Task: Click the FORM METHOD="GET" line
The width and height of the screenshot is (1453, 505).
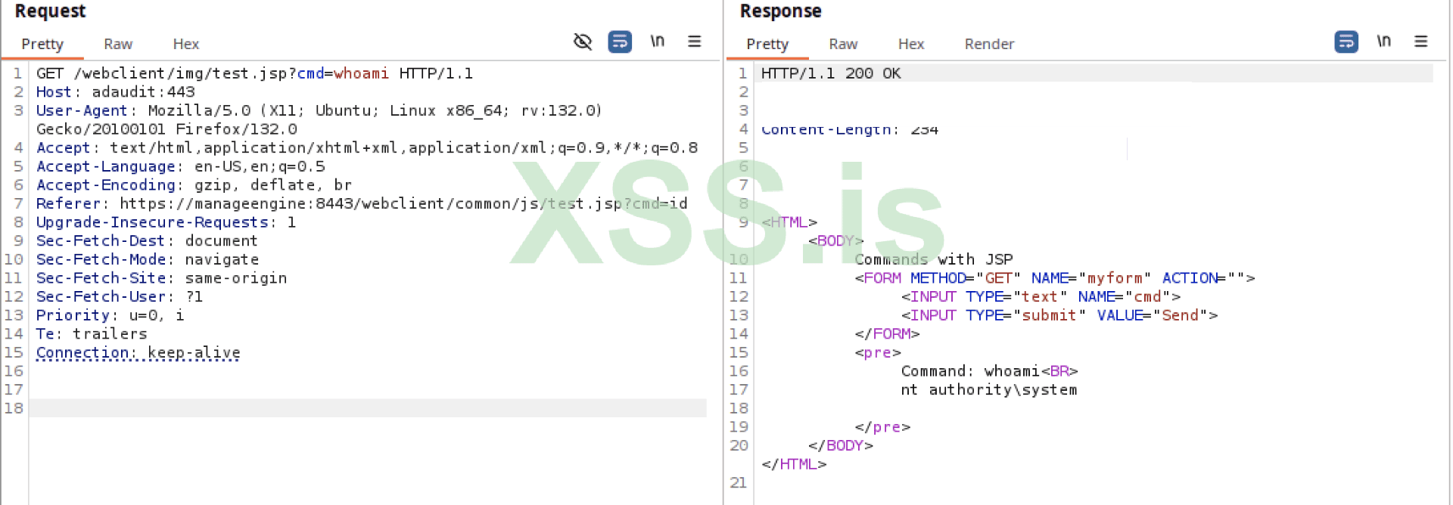Action: [1054, 277]
